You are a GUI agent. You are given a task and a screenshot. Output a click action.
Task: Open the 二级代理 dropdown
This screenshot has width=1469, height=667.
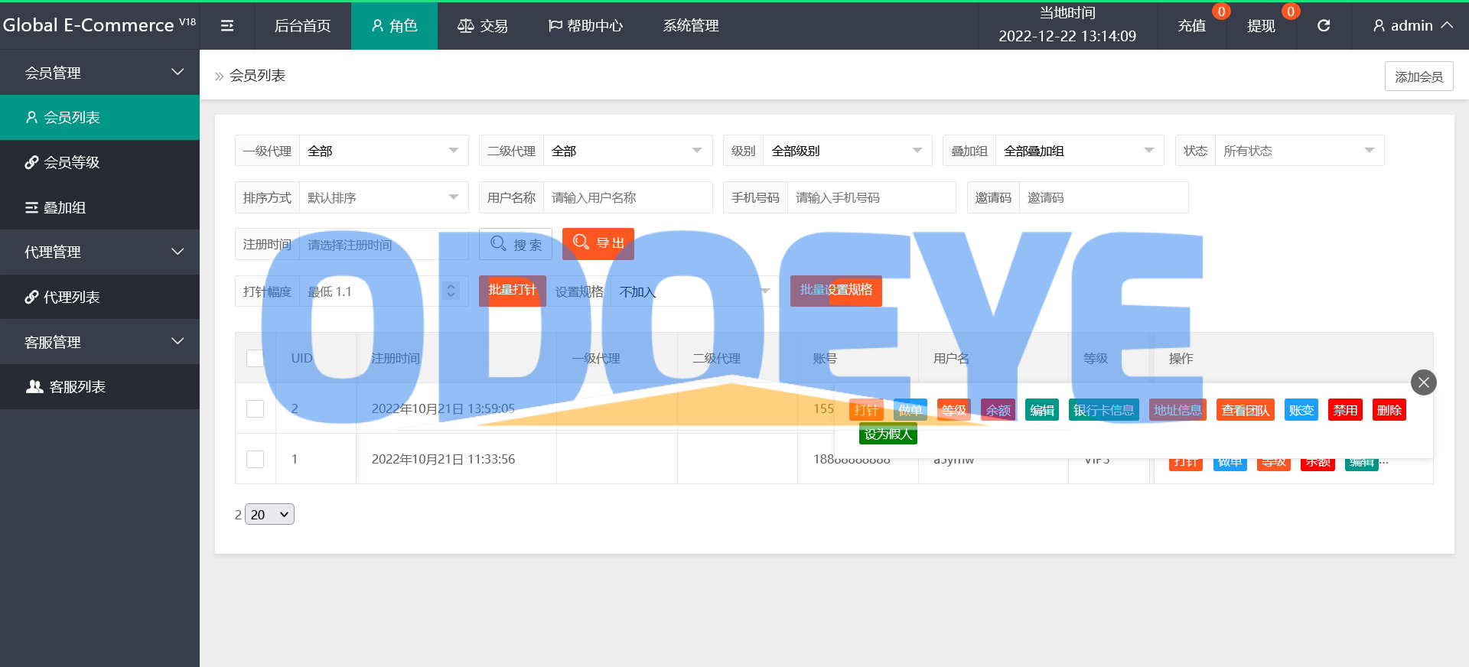click(x=627, y=151)
